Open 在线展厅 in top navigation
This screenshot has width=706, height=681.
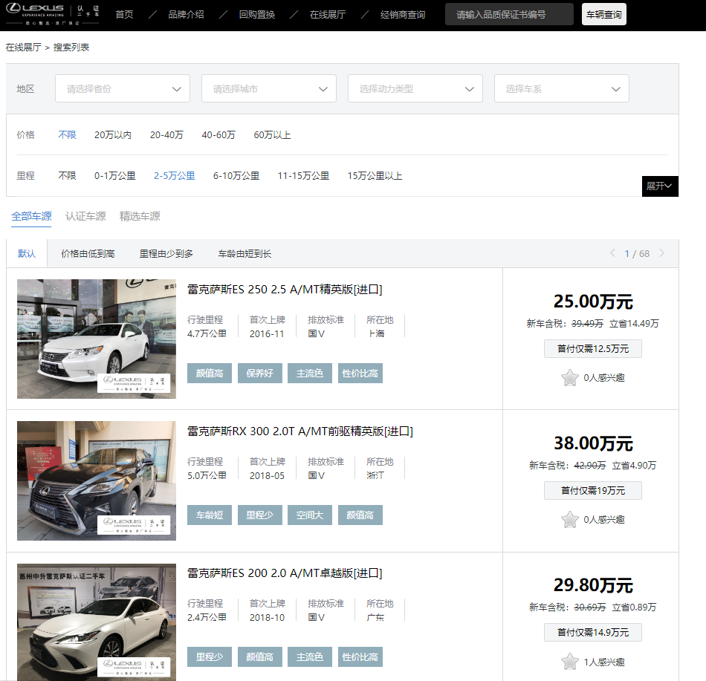click(327, 15)
